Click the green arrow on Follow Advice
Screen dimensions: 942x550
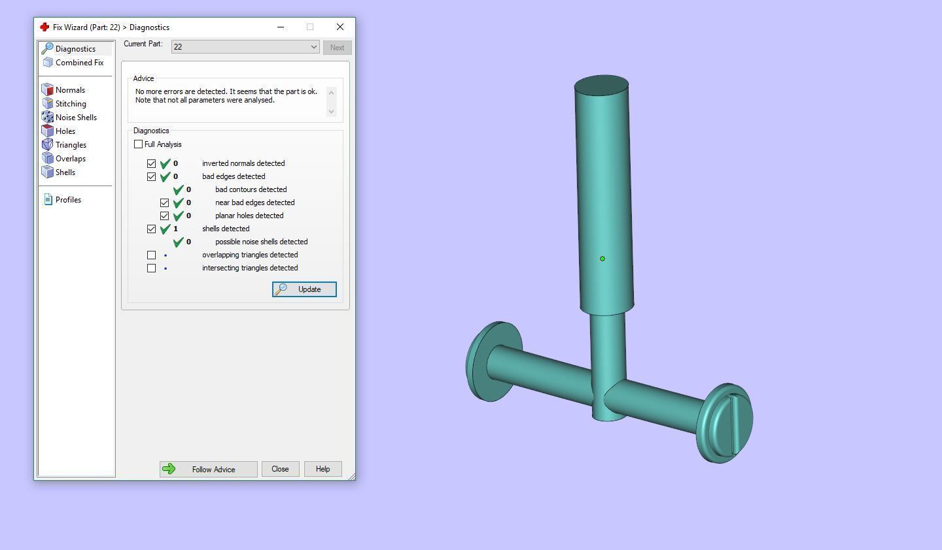(x=169, y=469)
